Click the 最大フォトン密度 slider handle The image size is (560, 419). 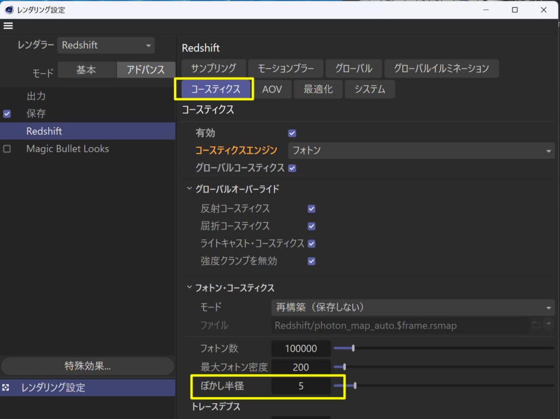click(x=345, y=366)
